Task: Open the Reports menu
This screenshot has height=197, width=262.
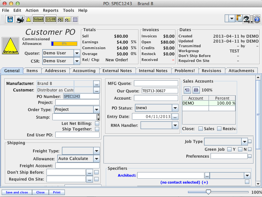Action: click(51, 10)
